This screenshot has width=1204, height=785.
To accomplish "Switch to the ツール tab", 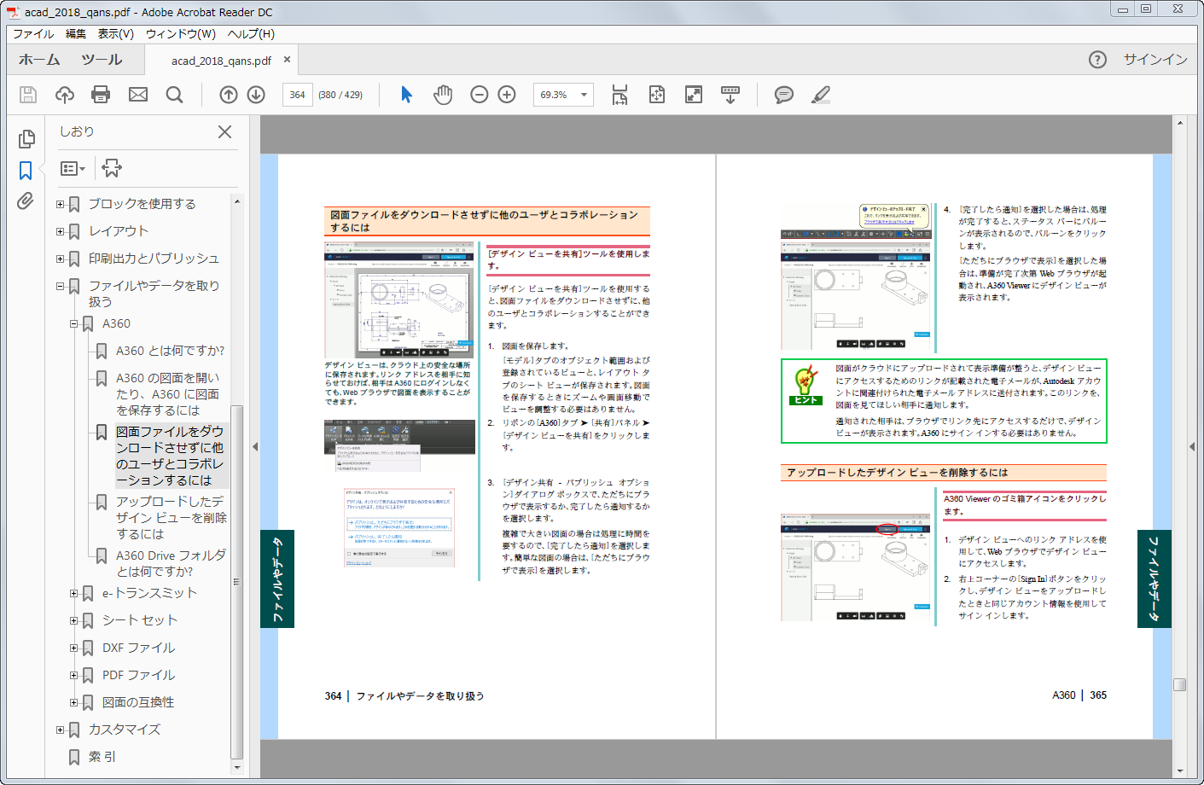I will pyautogui.click(x=102, y=60).
